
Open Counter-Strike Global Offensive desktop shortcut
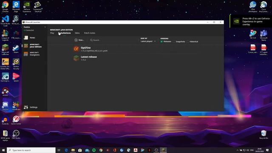[x=5, y=64]
